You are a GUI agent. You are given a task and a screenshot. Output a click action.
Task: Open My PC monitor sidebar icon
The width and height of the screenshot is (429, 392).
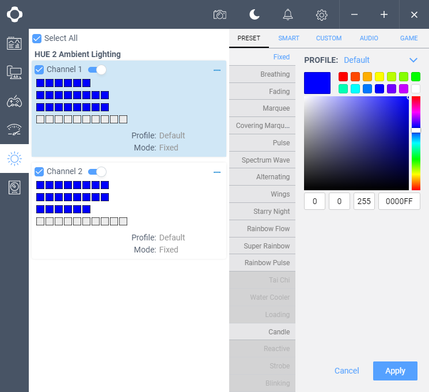tap(14, 72)
